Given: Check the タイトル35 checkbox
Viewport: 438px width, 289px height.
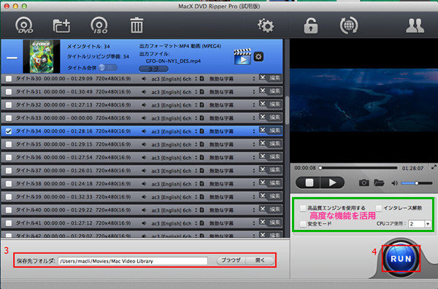Looking at the screenshot, I should 9,144.
